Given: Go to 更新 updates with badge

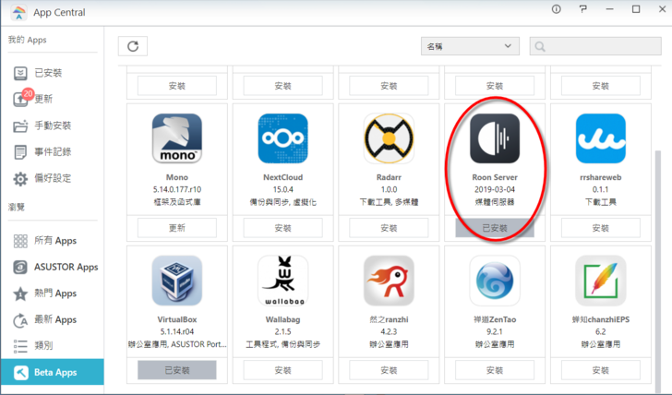Looking at the screenshot, I should (42, 99).
